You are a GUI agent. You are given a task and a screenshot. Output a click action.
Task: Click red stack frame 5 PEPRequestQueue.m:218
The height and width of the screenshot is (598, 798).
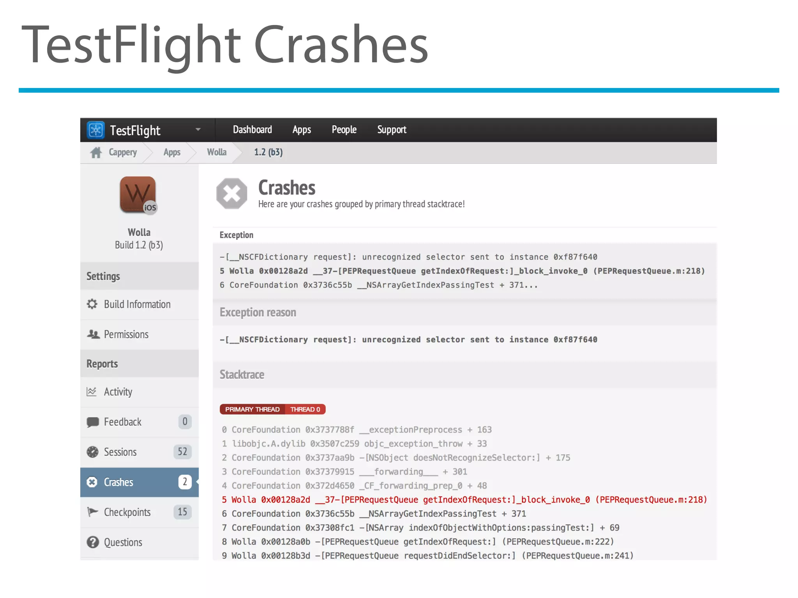coord(464,500)
